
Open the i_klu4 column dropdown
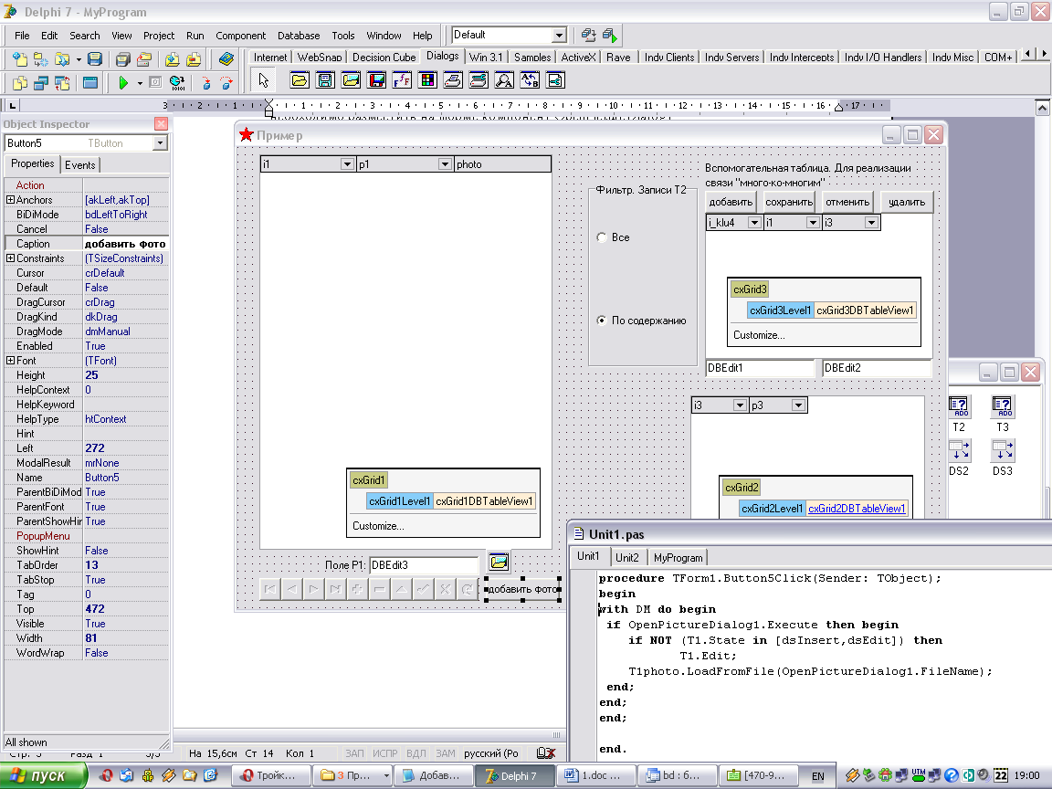754,223
